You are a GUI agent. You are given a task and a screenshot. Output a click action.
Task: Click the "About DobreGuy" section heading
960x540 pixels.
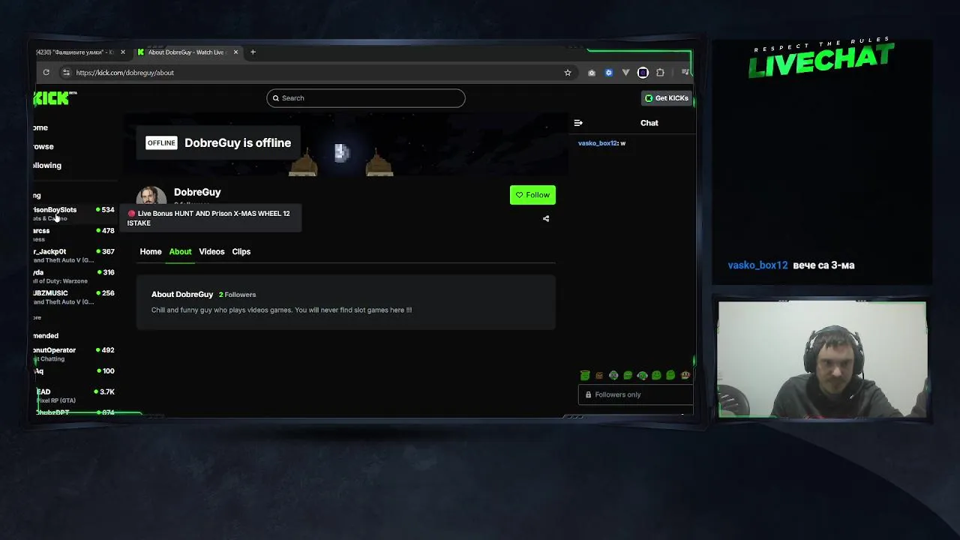click(182, 295)
